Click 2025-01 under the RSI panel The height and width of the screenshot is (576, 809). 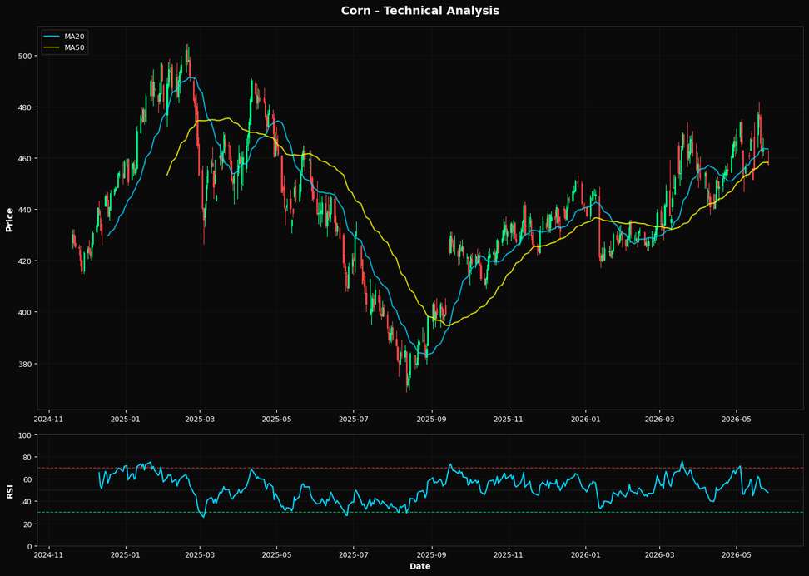click(126, 555)
